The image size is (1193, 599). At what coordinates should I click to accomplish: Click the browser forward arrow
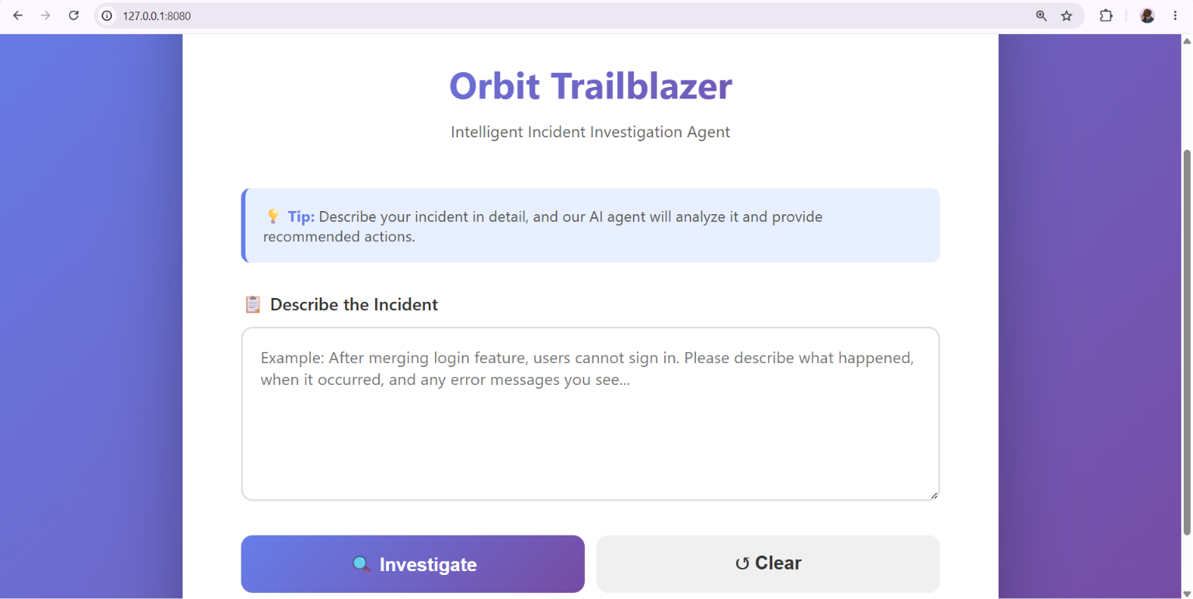tap(46, 16)
